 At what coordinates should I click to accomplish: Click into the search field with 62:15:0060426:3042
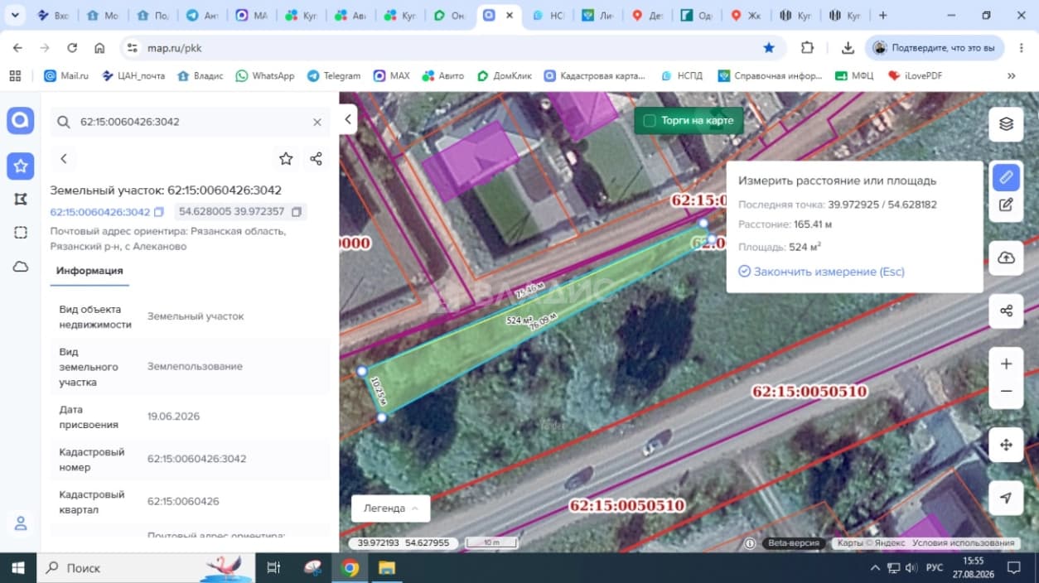pos(191,122)
